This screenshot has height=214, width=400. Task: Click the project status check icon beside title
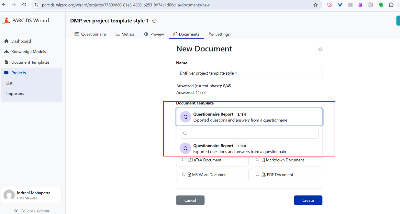[154, 21]
